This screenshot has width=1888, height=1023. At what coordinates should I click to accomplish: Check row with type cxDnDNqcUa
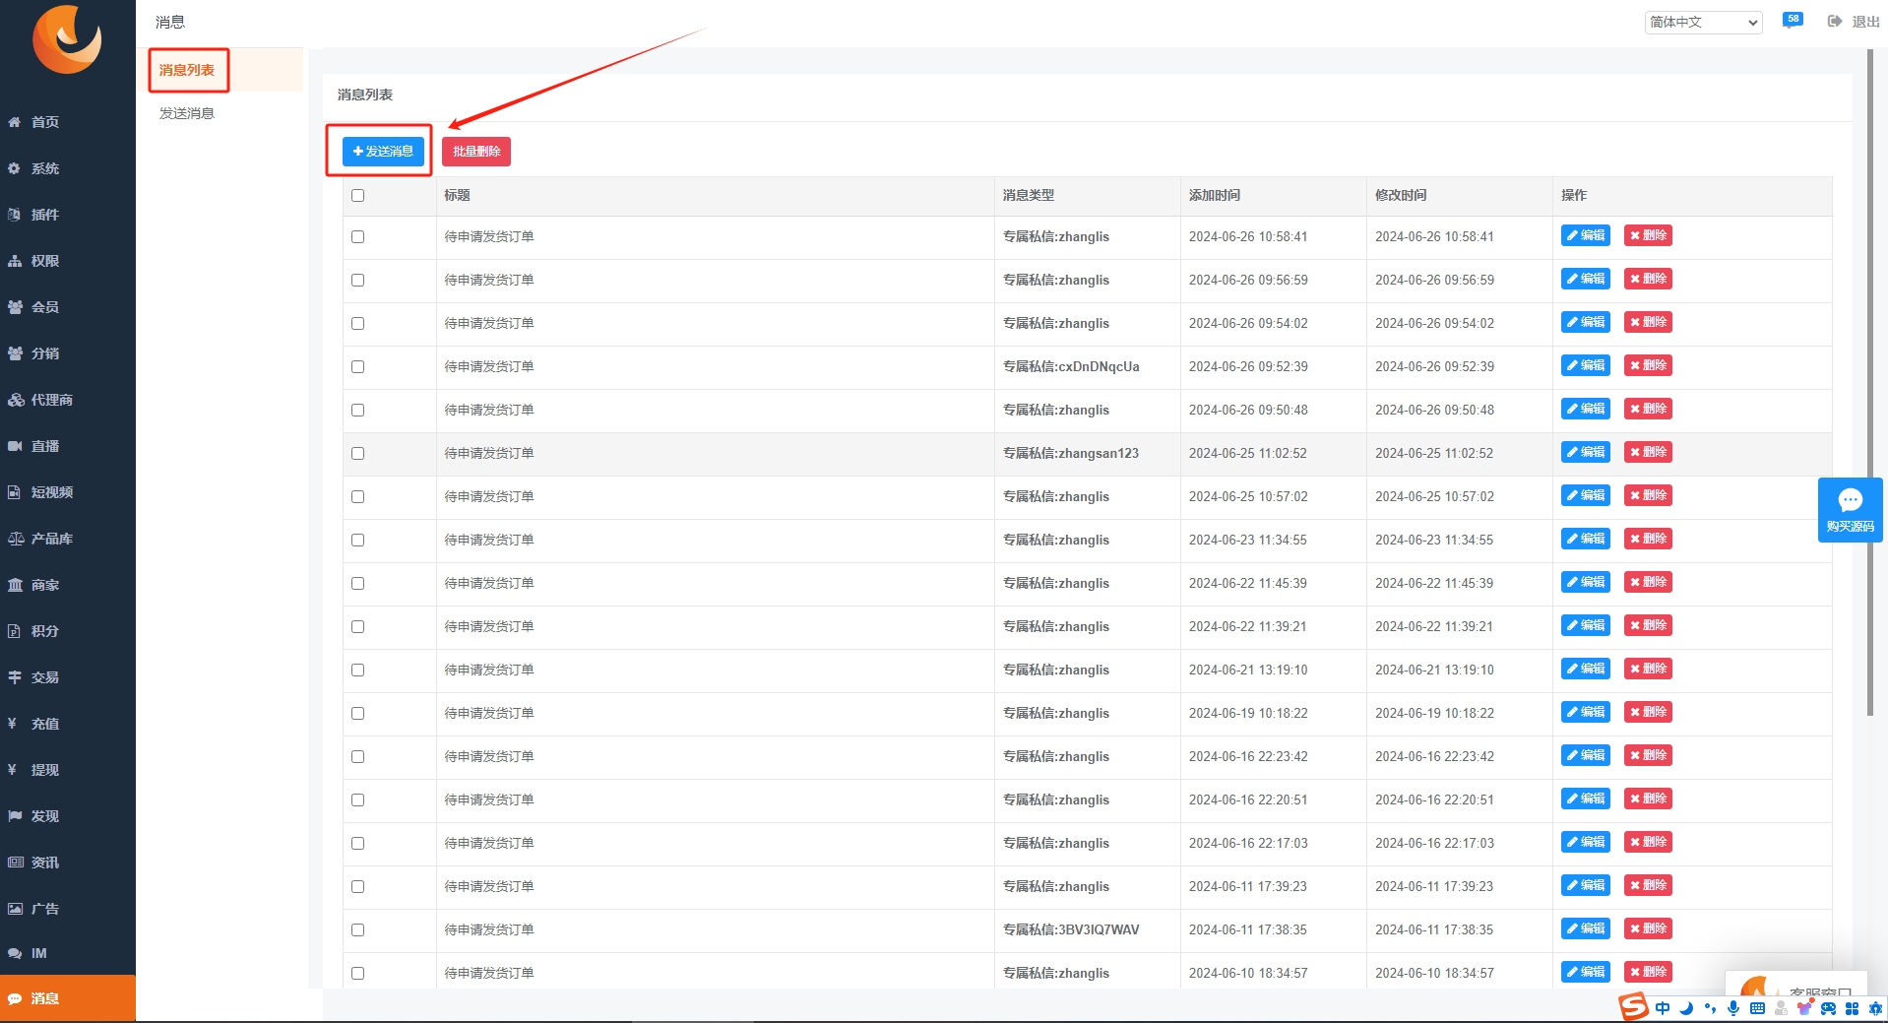coord(357,367)
